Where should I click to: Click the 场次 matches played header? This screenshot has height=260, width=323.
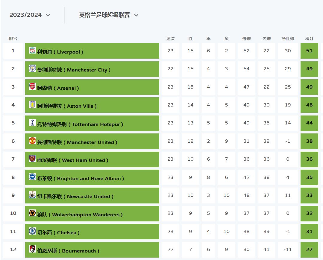coord(170,39)
